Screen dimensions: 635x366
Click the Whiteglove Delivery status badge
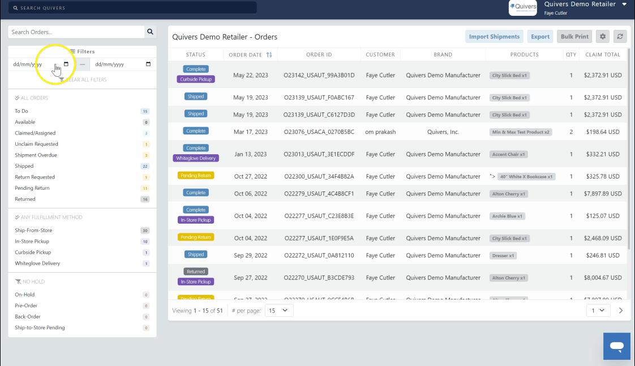(x=196, y=158)
